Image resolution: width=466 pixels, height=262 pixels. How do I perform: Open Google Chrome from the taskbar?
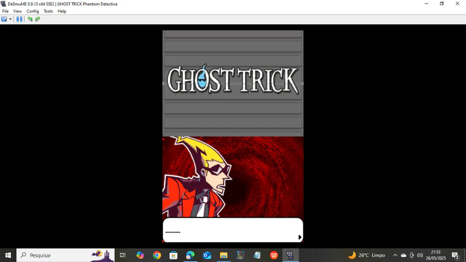pos(157,255)
